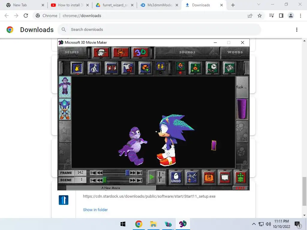Open the Props browser chair icon

click(121, 52)
